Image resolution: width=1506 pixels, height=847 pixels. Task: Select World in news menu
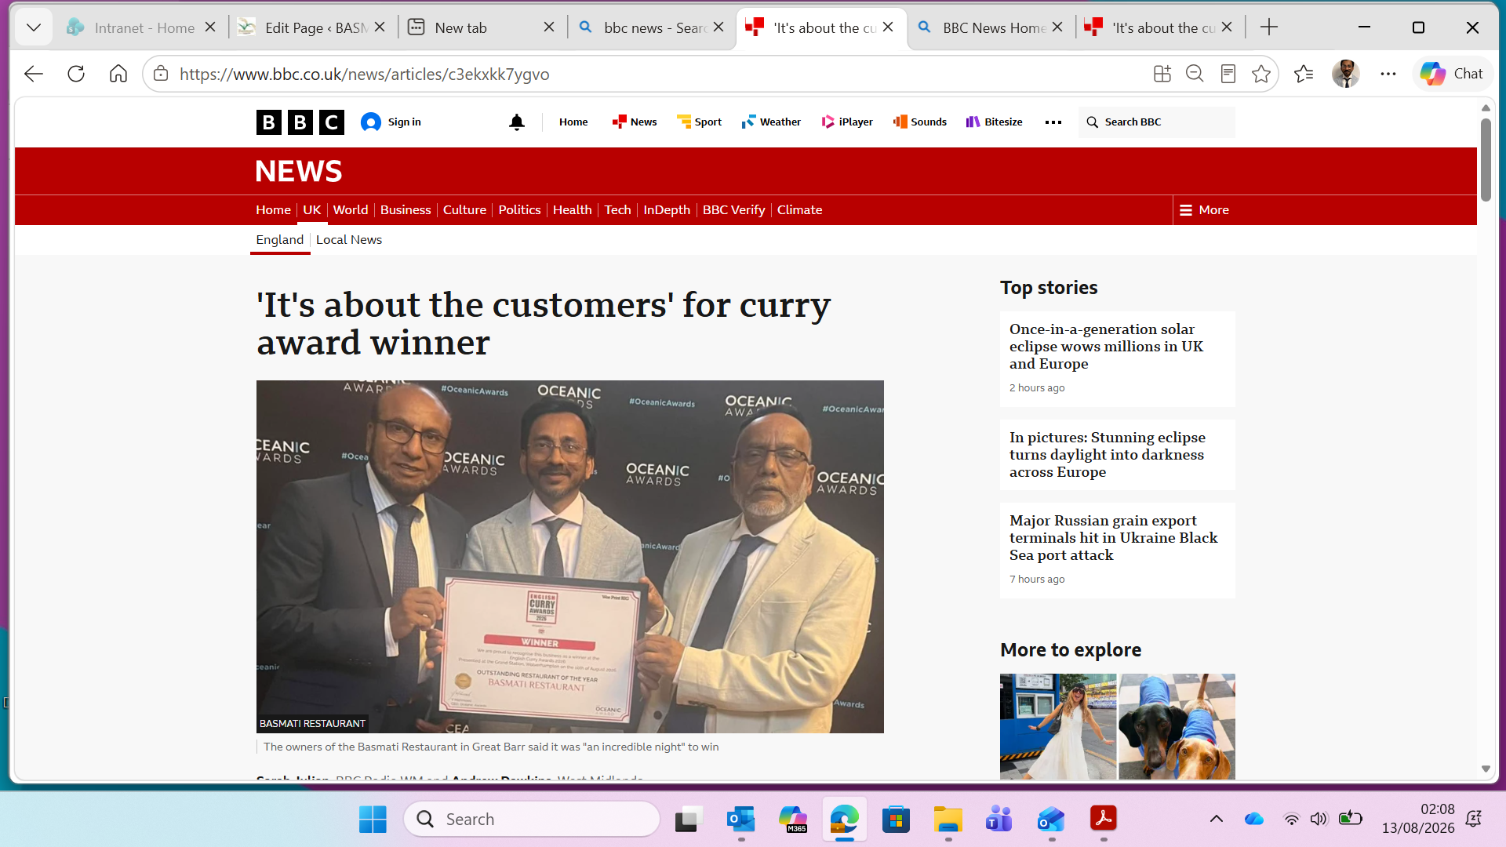[x=351, y=210]
